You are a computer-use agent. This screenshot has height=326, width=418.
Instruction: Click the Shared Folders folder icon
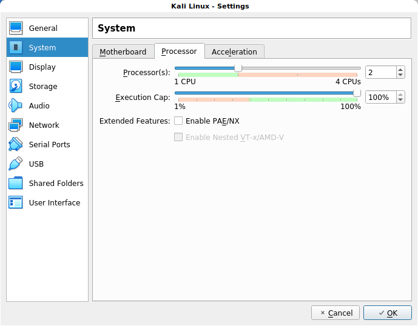click(x=16, y=183)
